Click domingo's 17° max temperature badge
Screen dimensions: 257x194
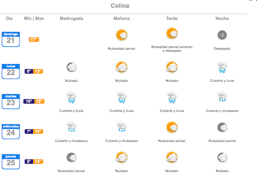pos(34,40)
